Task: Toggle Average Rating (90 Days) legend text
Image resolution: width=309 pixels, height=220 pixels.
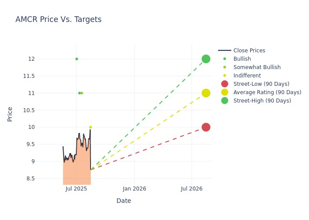Action: click(267, 92)
